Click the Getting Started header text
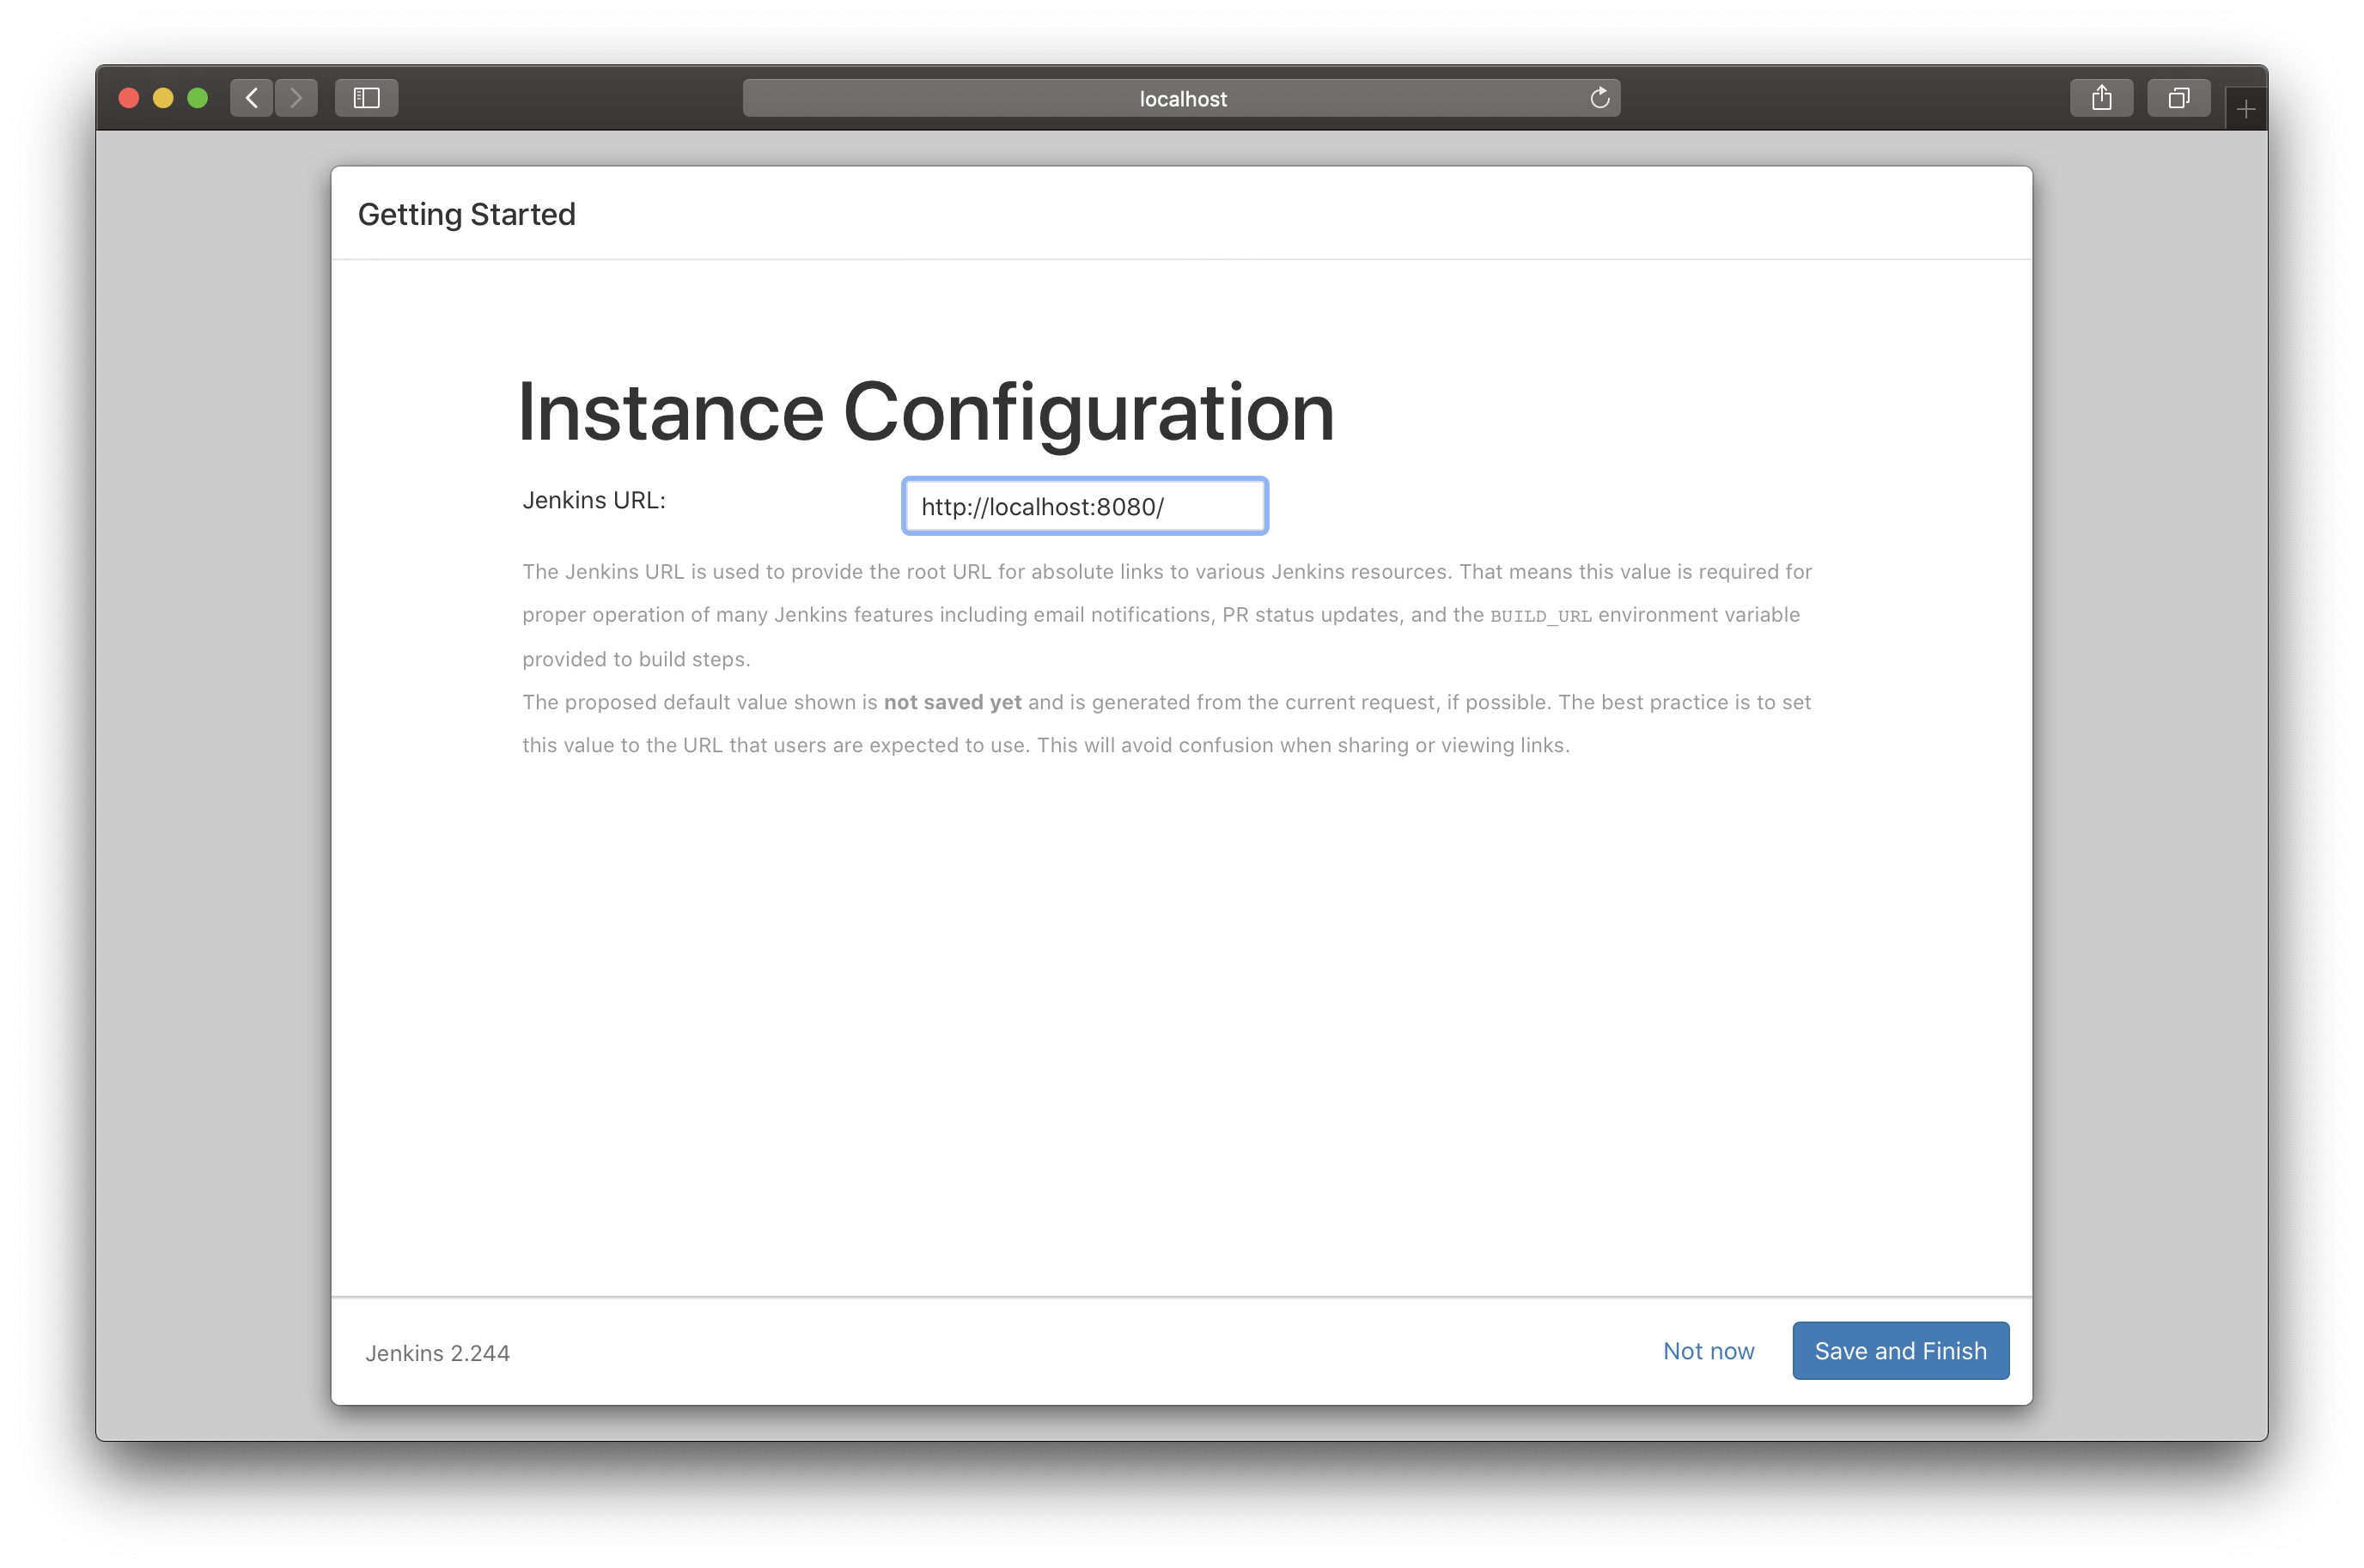This screenshot has width=2364, height=1568. (466, 214)
